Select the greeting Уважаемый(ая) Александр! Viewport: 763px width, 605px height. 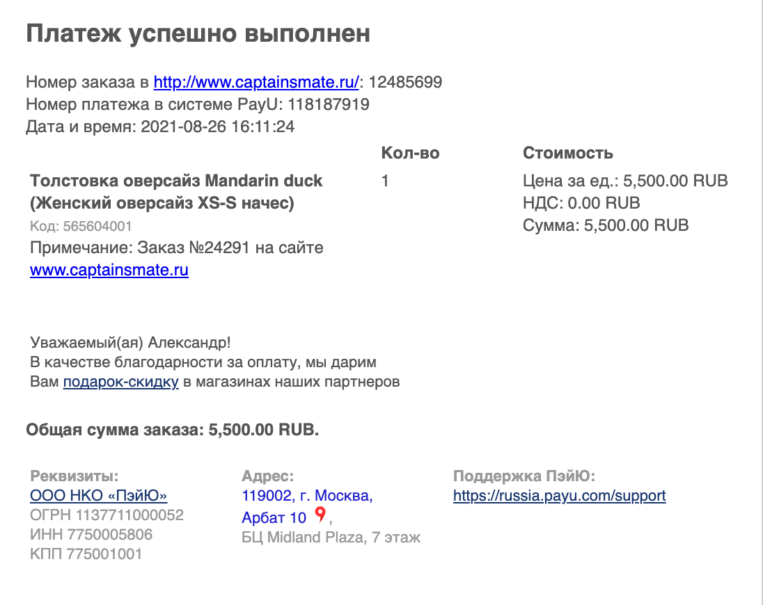(130, 343)
